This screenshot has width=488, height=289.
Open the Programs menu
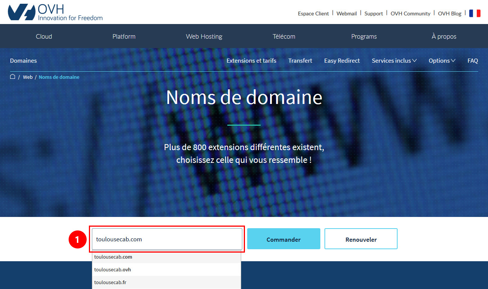click(364, 36)
